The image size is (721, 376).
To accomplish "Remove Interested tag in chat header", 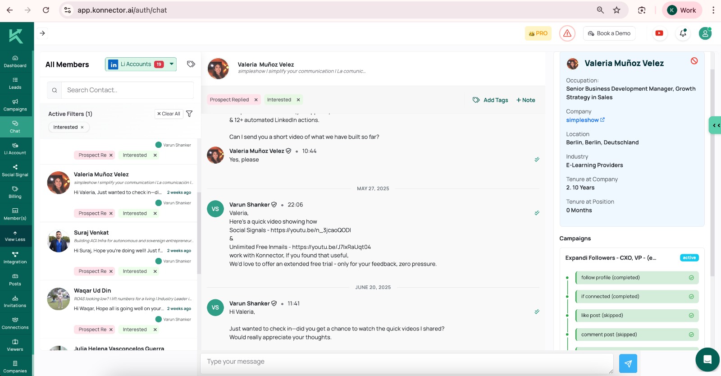I will [298, 100].
